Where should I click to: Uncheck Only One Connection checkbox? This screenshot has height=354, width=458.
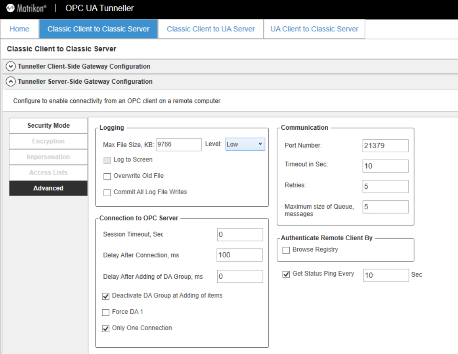pyautogui.click(x=106, y=328)
